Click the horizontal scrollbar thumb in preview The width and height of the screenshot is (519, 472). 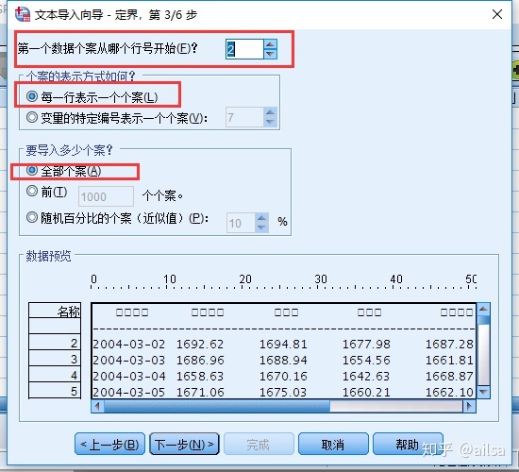217,406
